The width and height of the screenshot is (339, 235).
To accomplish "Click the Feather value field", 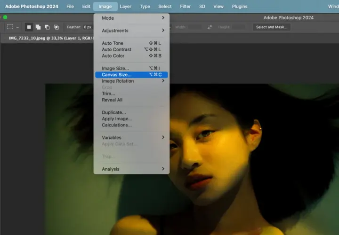I will [x=88, y=27].
